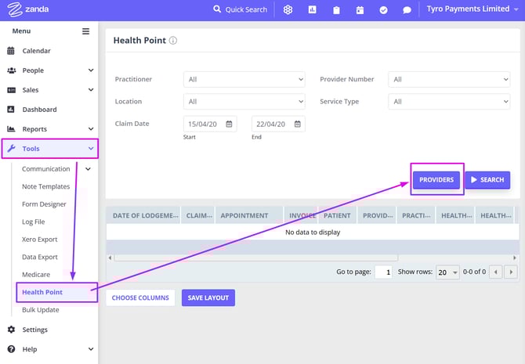The width and height of the screenshot is (525, 364).
Task: Open the Practitioner dropdown
Action: click(x=244, y=79)
